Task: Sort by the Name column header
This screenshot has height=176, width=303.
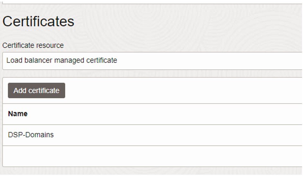Action: point(18,114)
